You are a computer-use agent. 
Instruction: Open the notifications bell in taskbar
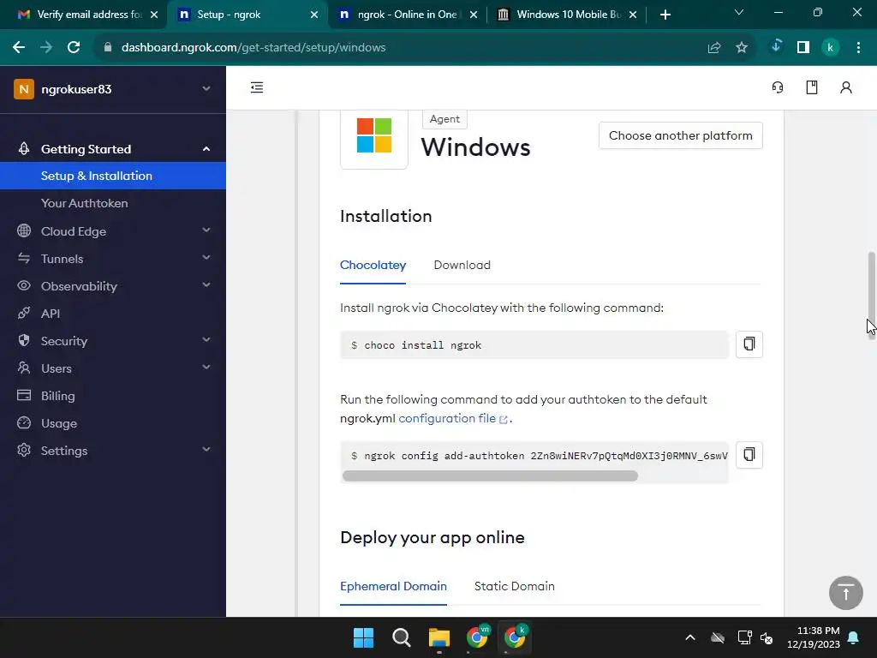click(854, 637)
